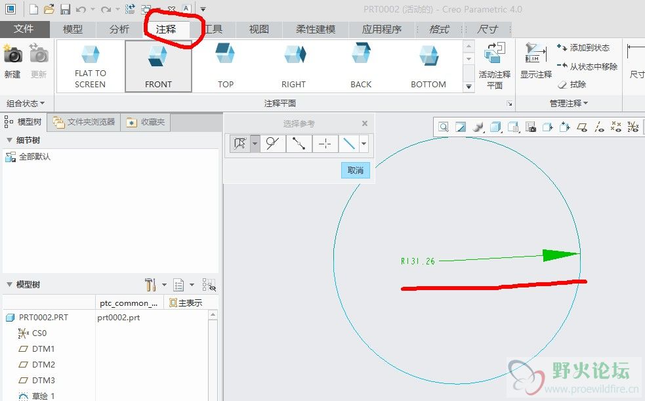The height and width of the screenshot is (401, 645).
Task: Undo the last action
Action: (81, 9)
